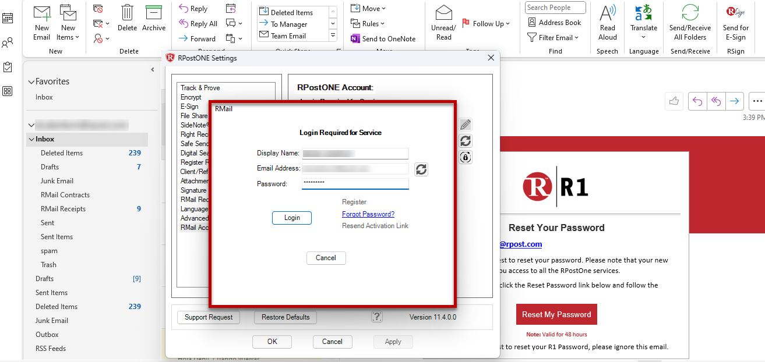This screenshot has width=765, height=362.
Task: Click the pencil edit icon in settings
Action: 465,125
